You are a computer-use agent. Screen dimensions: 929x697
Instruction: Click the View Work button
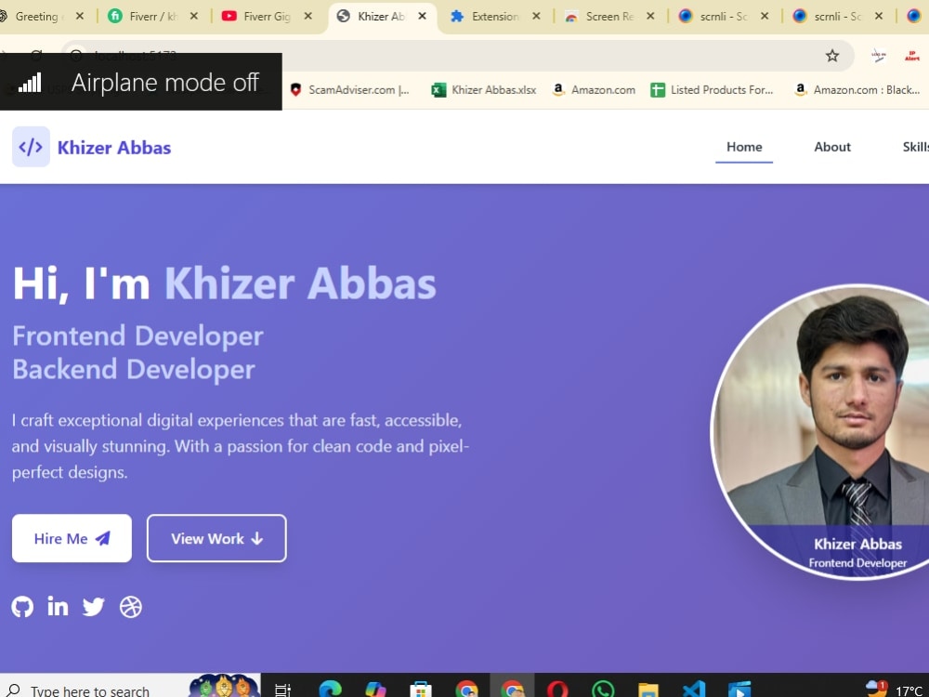click(x=216, y=538)
